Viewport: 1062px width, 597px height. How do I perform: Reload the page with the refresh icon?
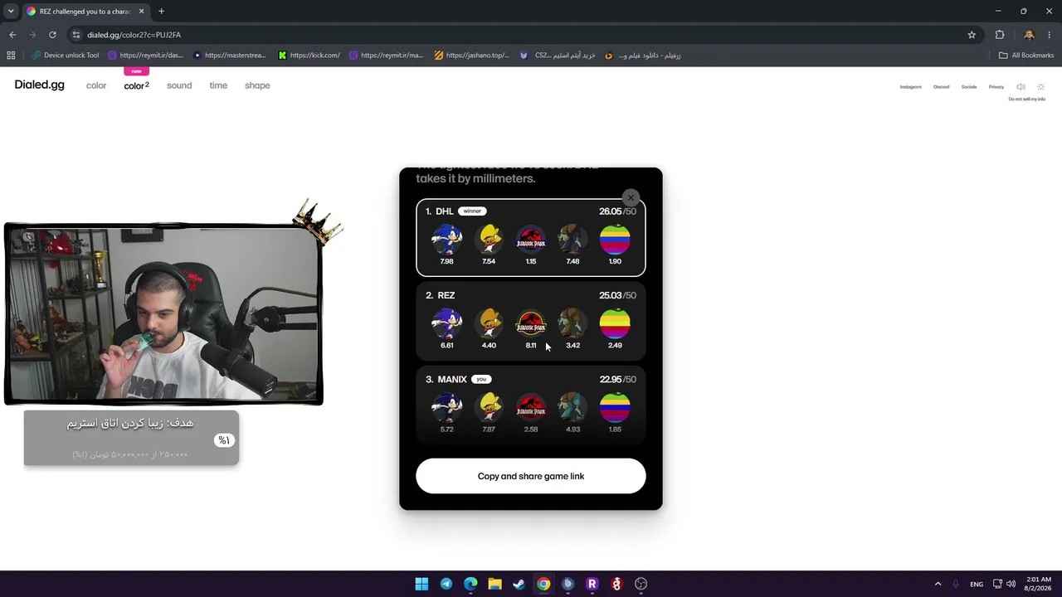[x=52, y=35]
